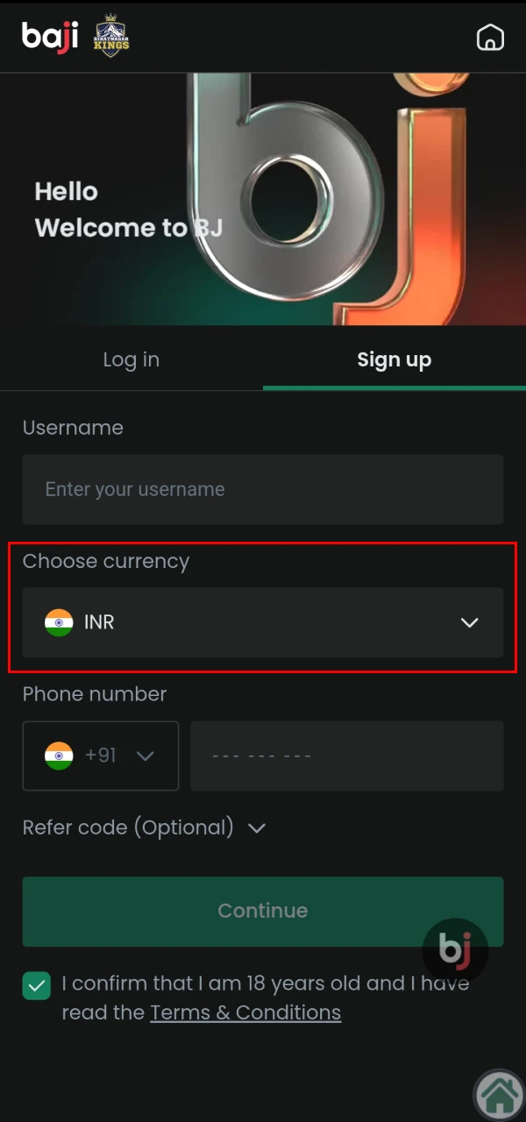Open the +91 country code dropdown
This screenshot has width=526, height=1122.
pos(146,756)
